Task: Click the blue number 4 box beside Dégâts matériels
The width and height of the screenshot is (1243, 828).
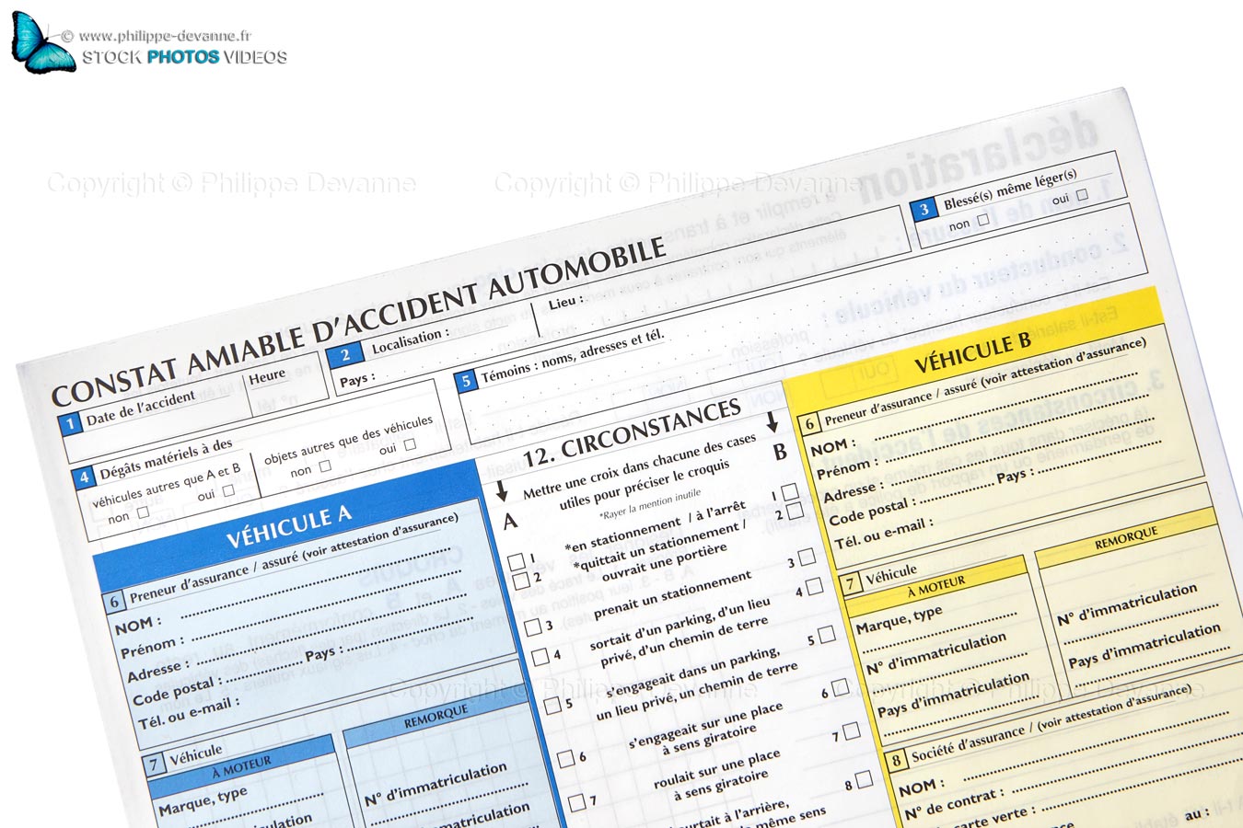Action: pyautogui.click(x=84, y=477)
